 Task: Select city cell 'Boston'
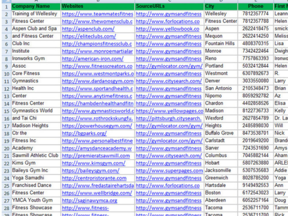(x=221, y=193)
